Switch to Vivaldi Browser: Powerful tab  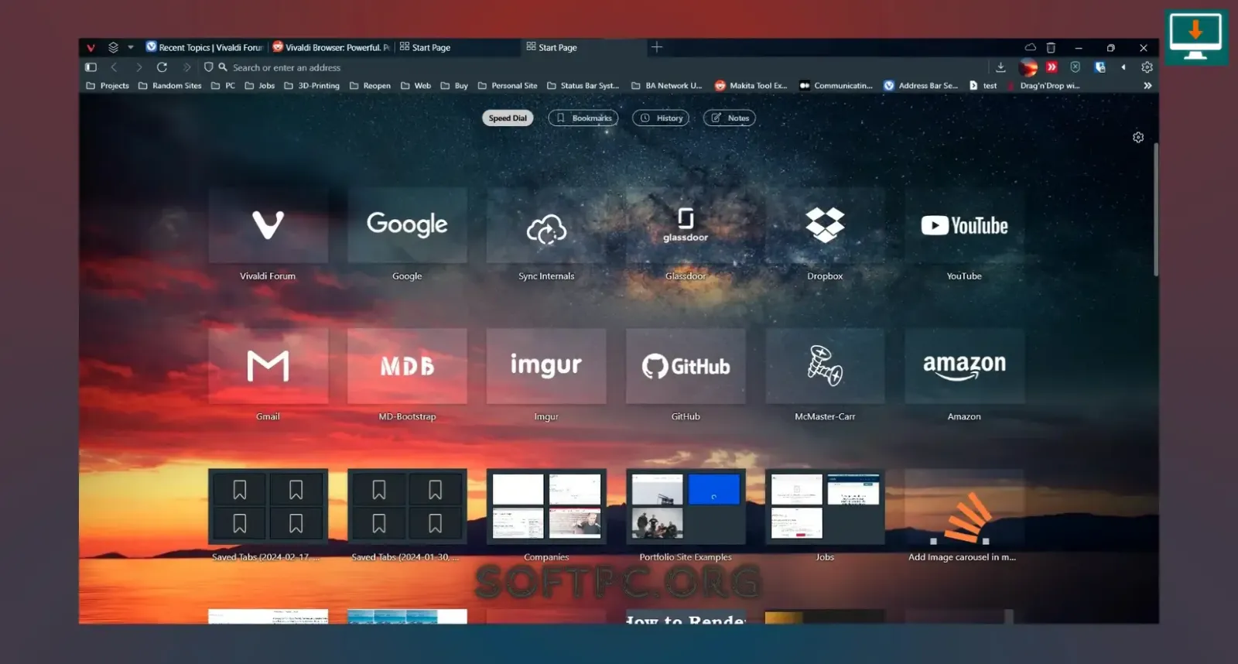[331, 47]
